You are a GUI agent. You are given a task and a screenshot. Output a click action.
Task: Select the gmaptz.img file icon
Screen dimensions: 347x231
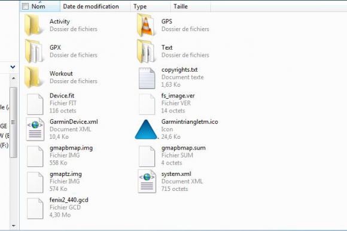pos(35,183)
